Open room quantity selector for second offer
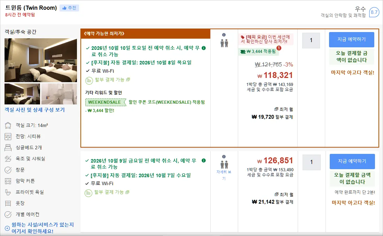Viewport: 383px width, 236px height. tap(311, 162)
